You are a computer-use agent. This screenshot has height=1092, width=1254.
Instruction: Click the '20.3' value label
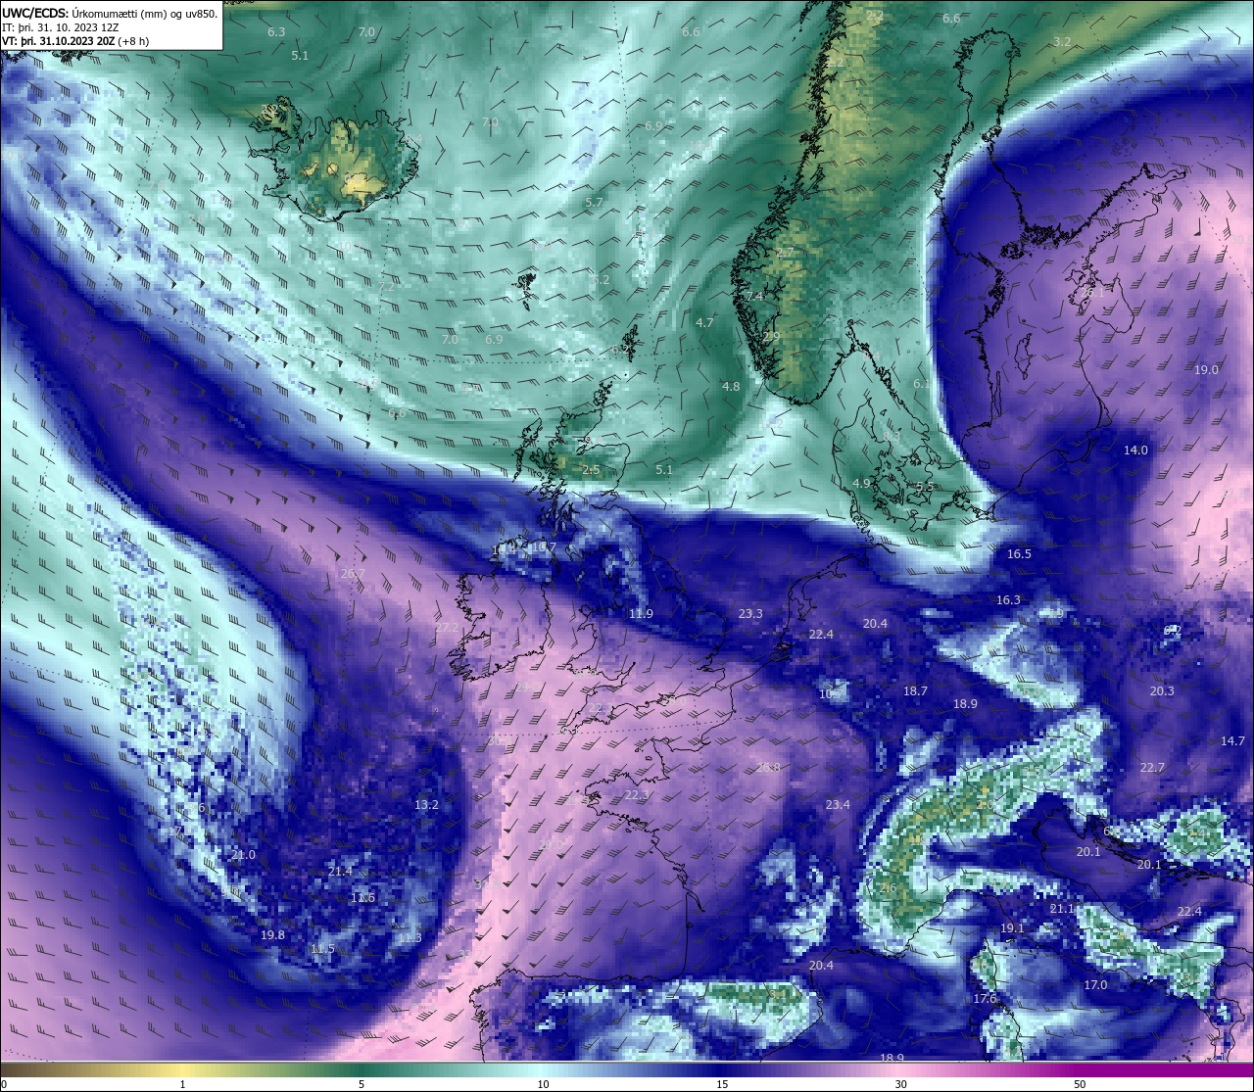point(1162,691)
